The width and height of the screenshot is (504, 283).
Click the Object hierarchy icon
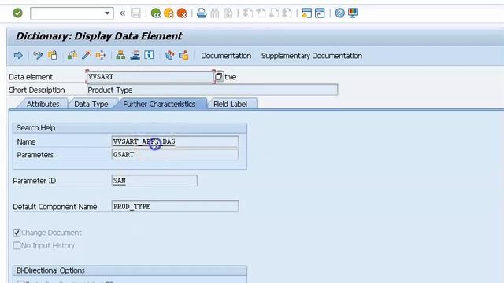tap(120, 56)
